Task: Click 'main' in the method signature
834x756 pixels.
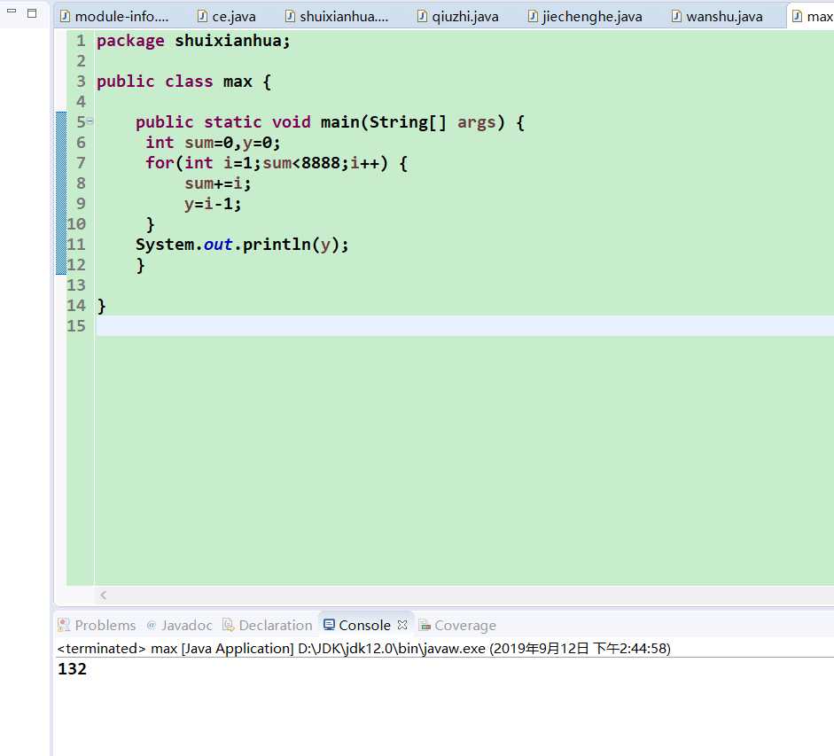Action: pyautogui.click(x=339, y=121)
